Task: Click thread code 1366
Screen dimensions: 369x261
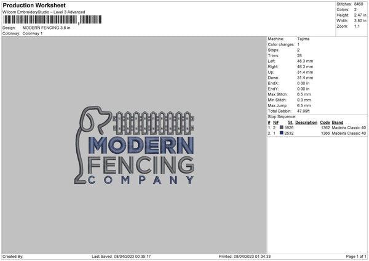Action: point(325,134)
